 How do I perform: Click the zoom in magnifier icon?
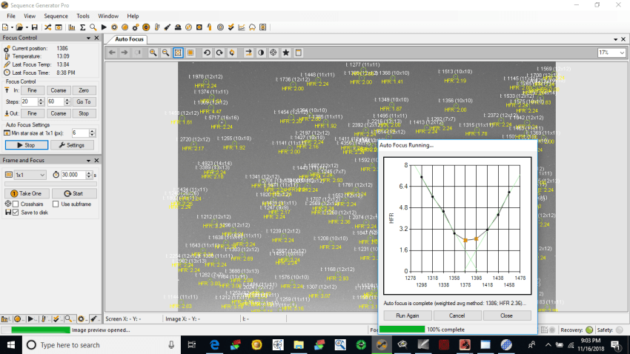(153, 53)
